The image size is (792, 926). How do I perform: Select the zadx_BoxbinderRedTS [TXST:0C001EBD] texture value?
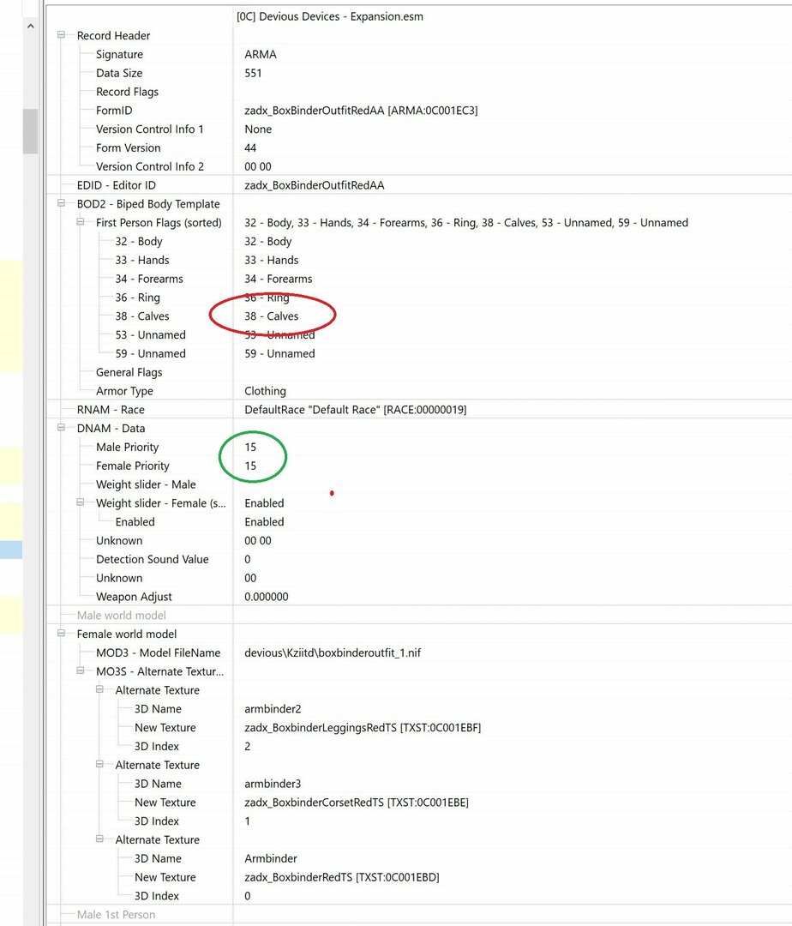tap(342, 878)
